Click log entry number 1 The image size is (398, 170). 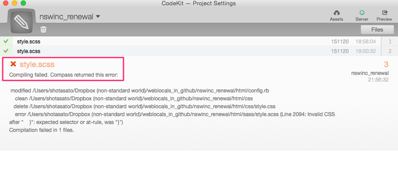pos(390,42)
